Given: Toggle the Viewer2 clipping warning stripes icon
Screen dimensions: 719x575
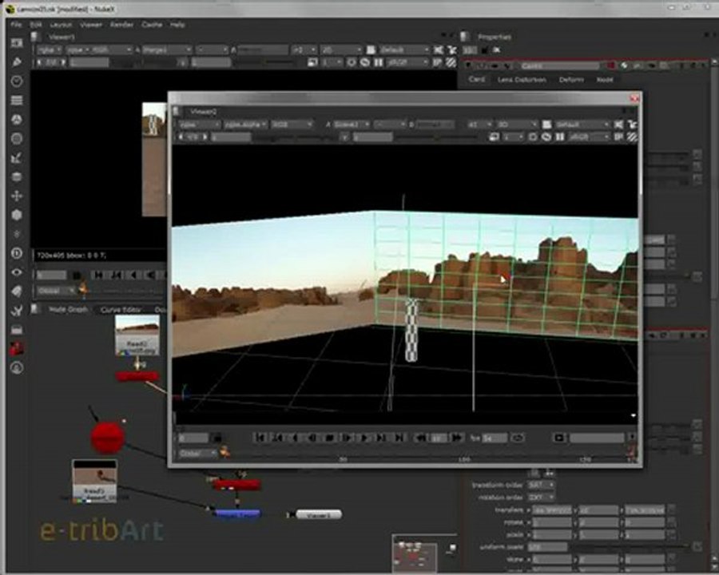Looking at the screenshot, I should tap(632, 137).
